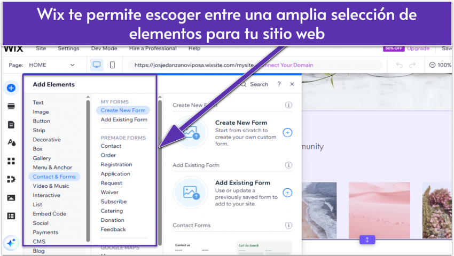Image resolution: width=454 pixels, height=256 pixels.
Task: Select Menu & Anchor category
Action: point(52,167)
